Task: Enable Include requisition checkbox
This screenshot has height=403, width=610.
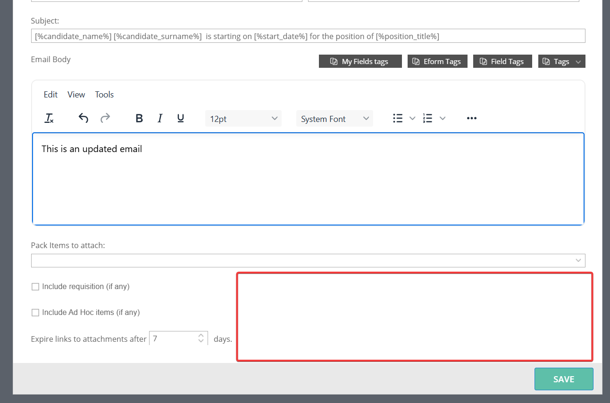Action: [x=35, y=287]
